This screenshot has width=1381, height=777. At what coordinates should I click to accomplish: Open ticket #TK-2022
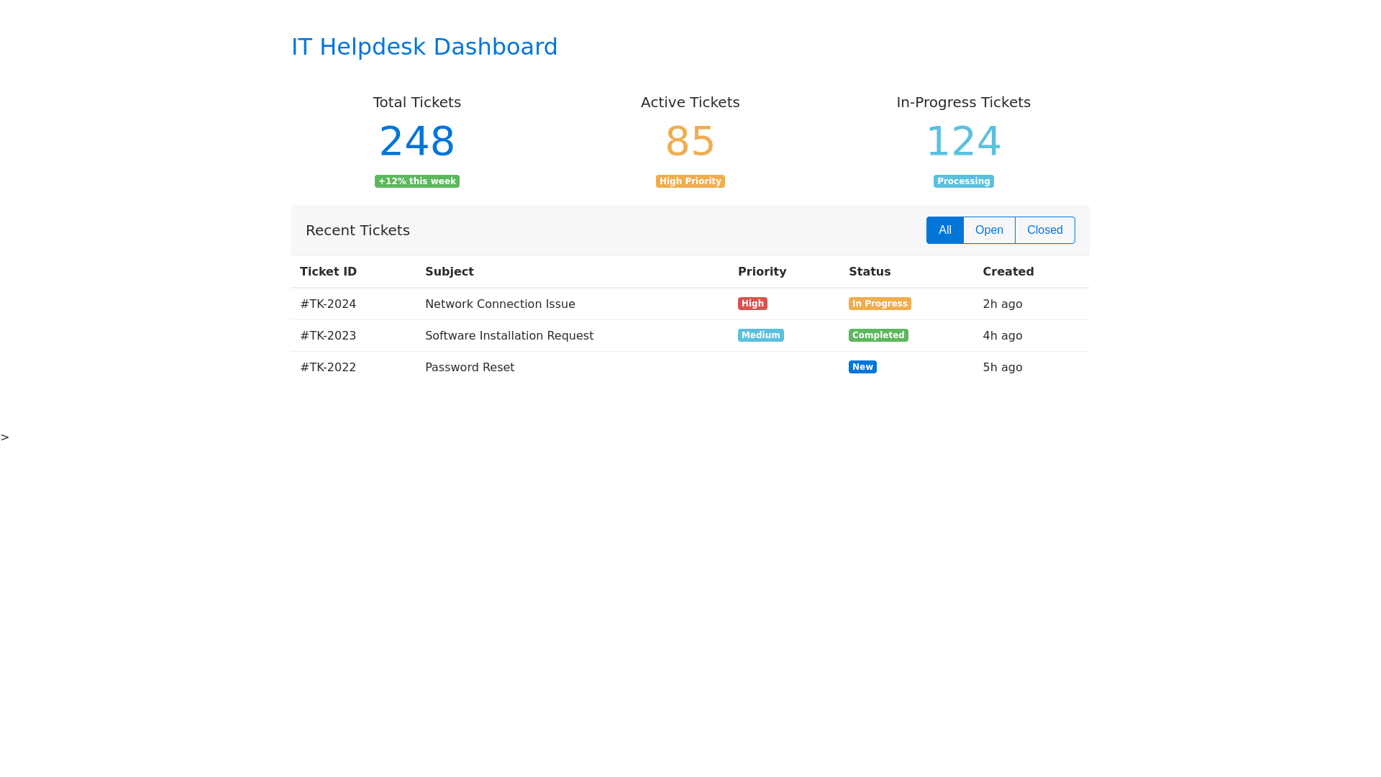pos(328,368)
